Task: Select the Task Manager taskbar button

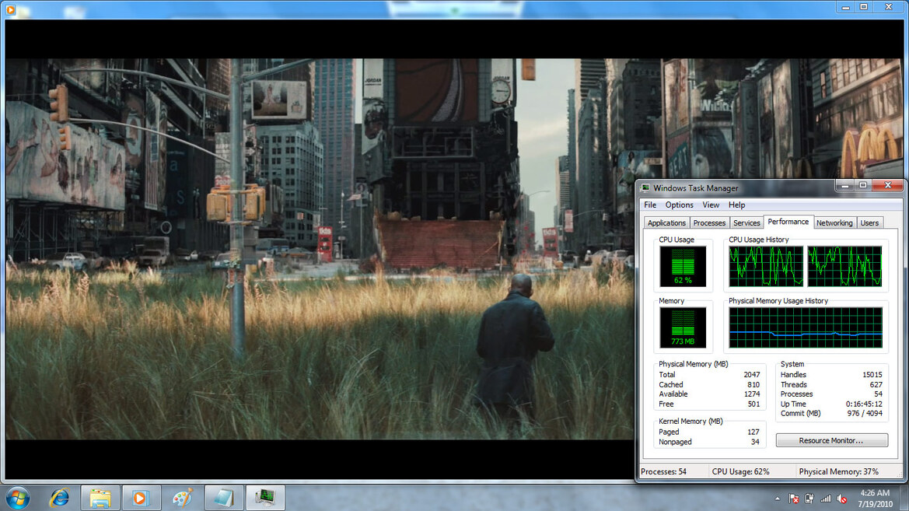Action: [x=265, y=498]
